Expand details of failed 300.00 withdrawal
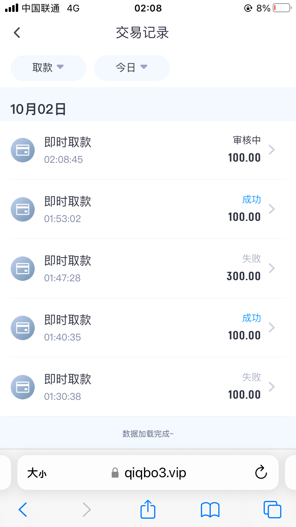Image resolution: width=296 pixels, height=527 pixels. click(272, 268)
